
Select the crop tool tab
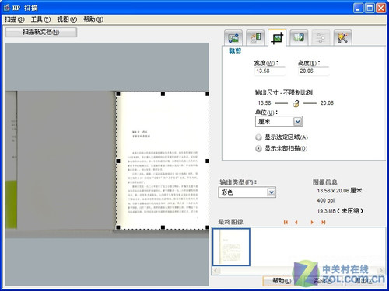tap(277, 38)
